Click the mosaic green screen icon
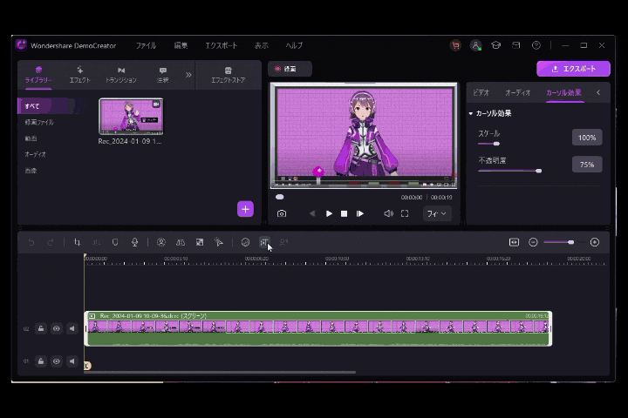 click(200, 242)
